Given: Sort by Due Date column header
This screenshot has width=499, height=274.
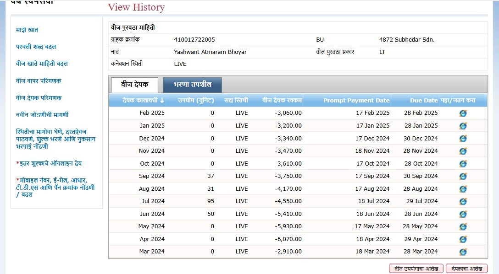Looking at the screenshot, I should [x=424, y=100].
